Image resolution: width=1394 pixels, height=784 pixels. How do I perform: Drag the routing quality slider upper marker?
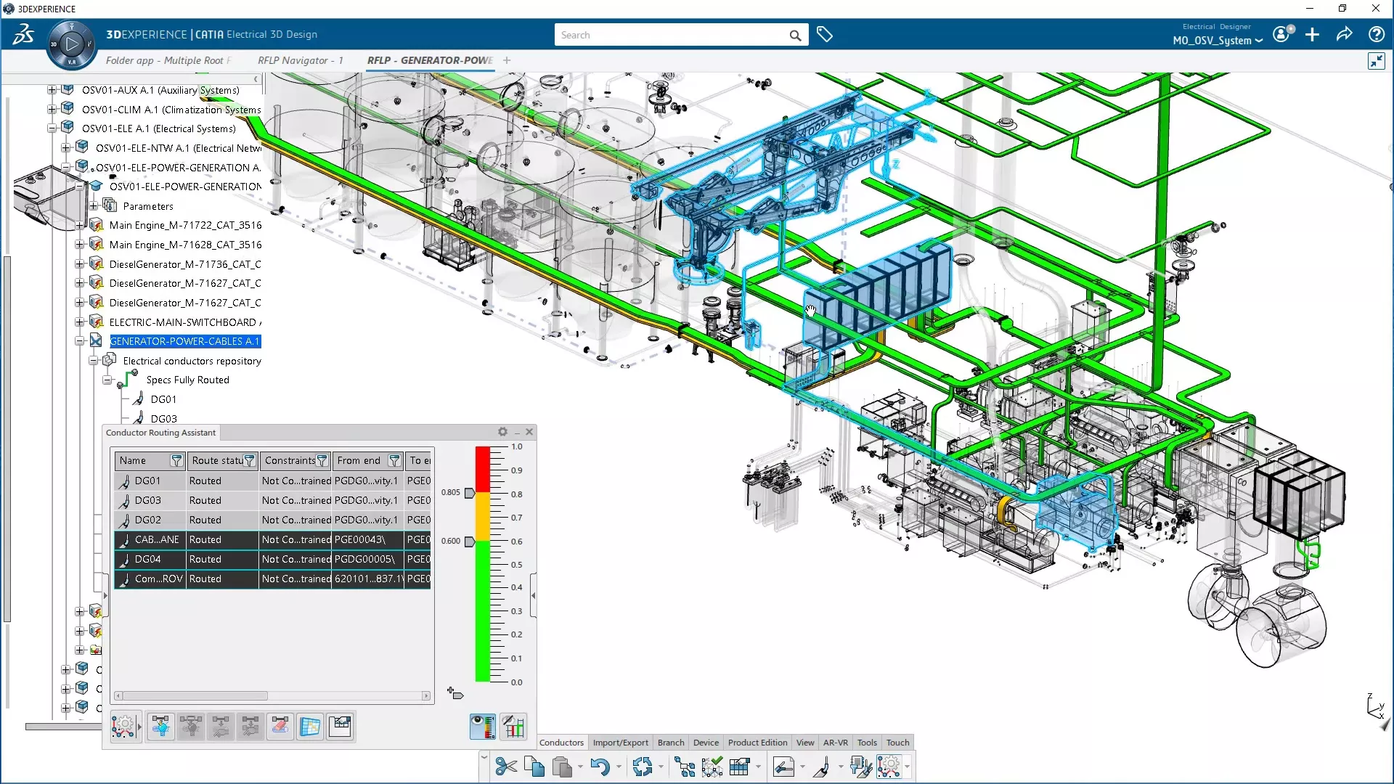click(469, 494)
